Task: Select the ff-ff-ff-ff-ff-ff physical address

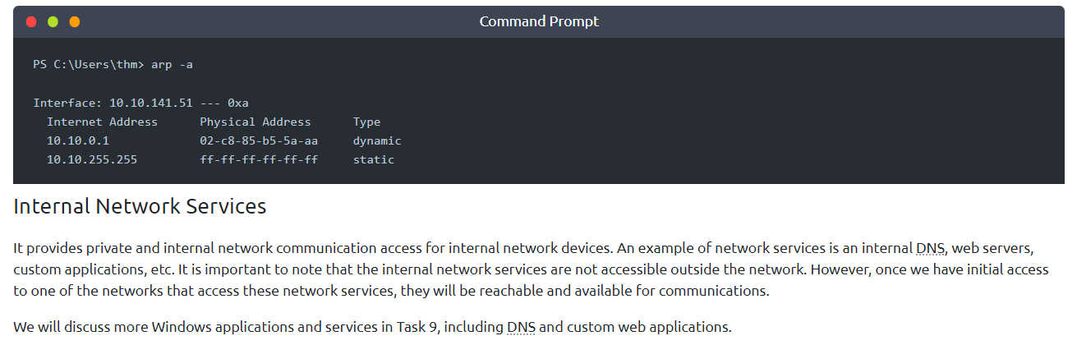Action: tap(259, 159)
